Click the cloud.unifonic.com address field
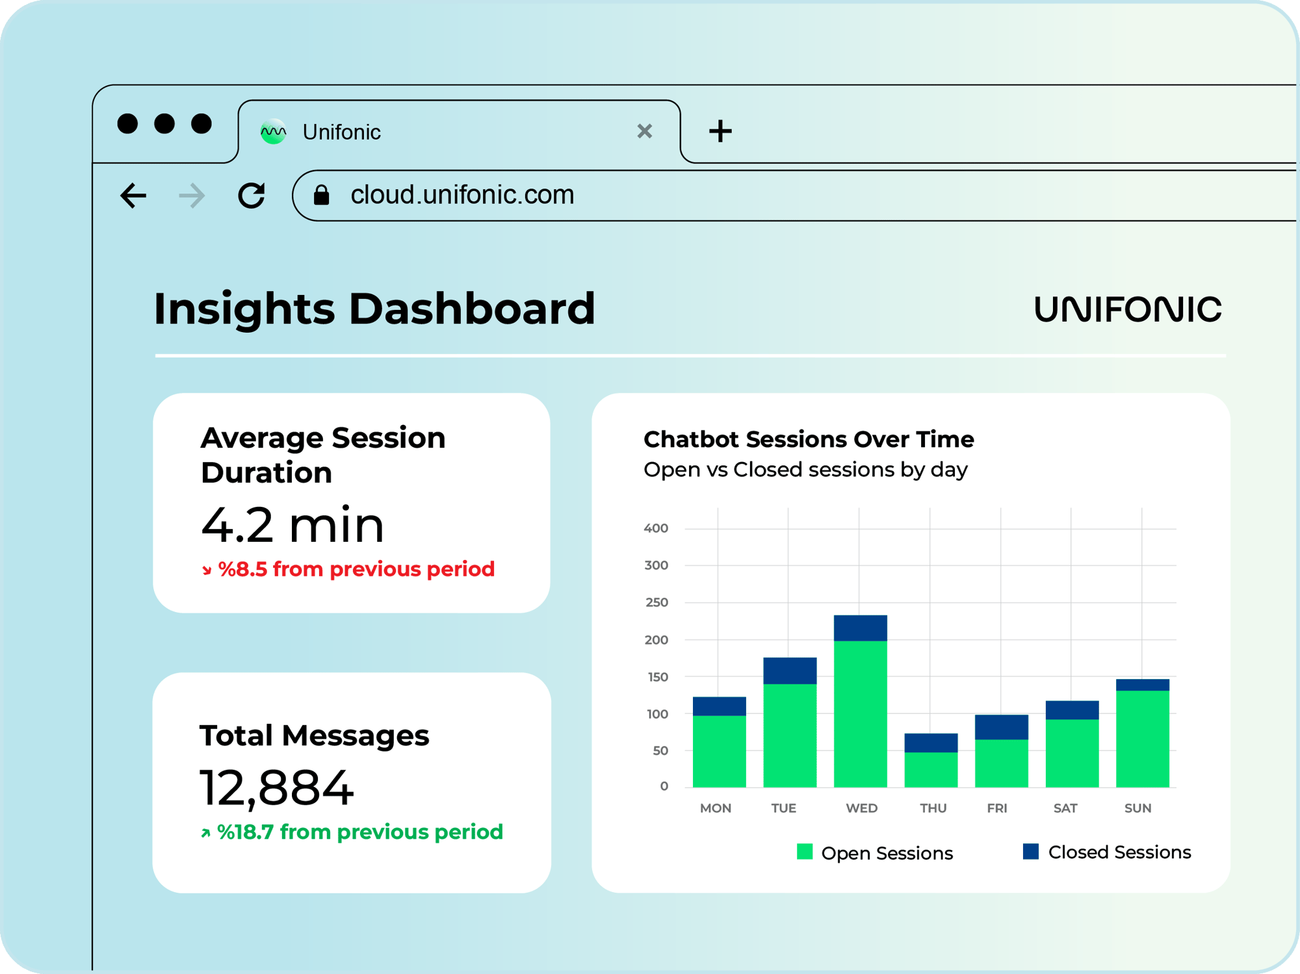The width and height of the screenshot is (1300, 974). pyautogui.click(x=794, y=195)
